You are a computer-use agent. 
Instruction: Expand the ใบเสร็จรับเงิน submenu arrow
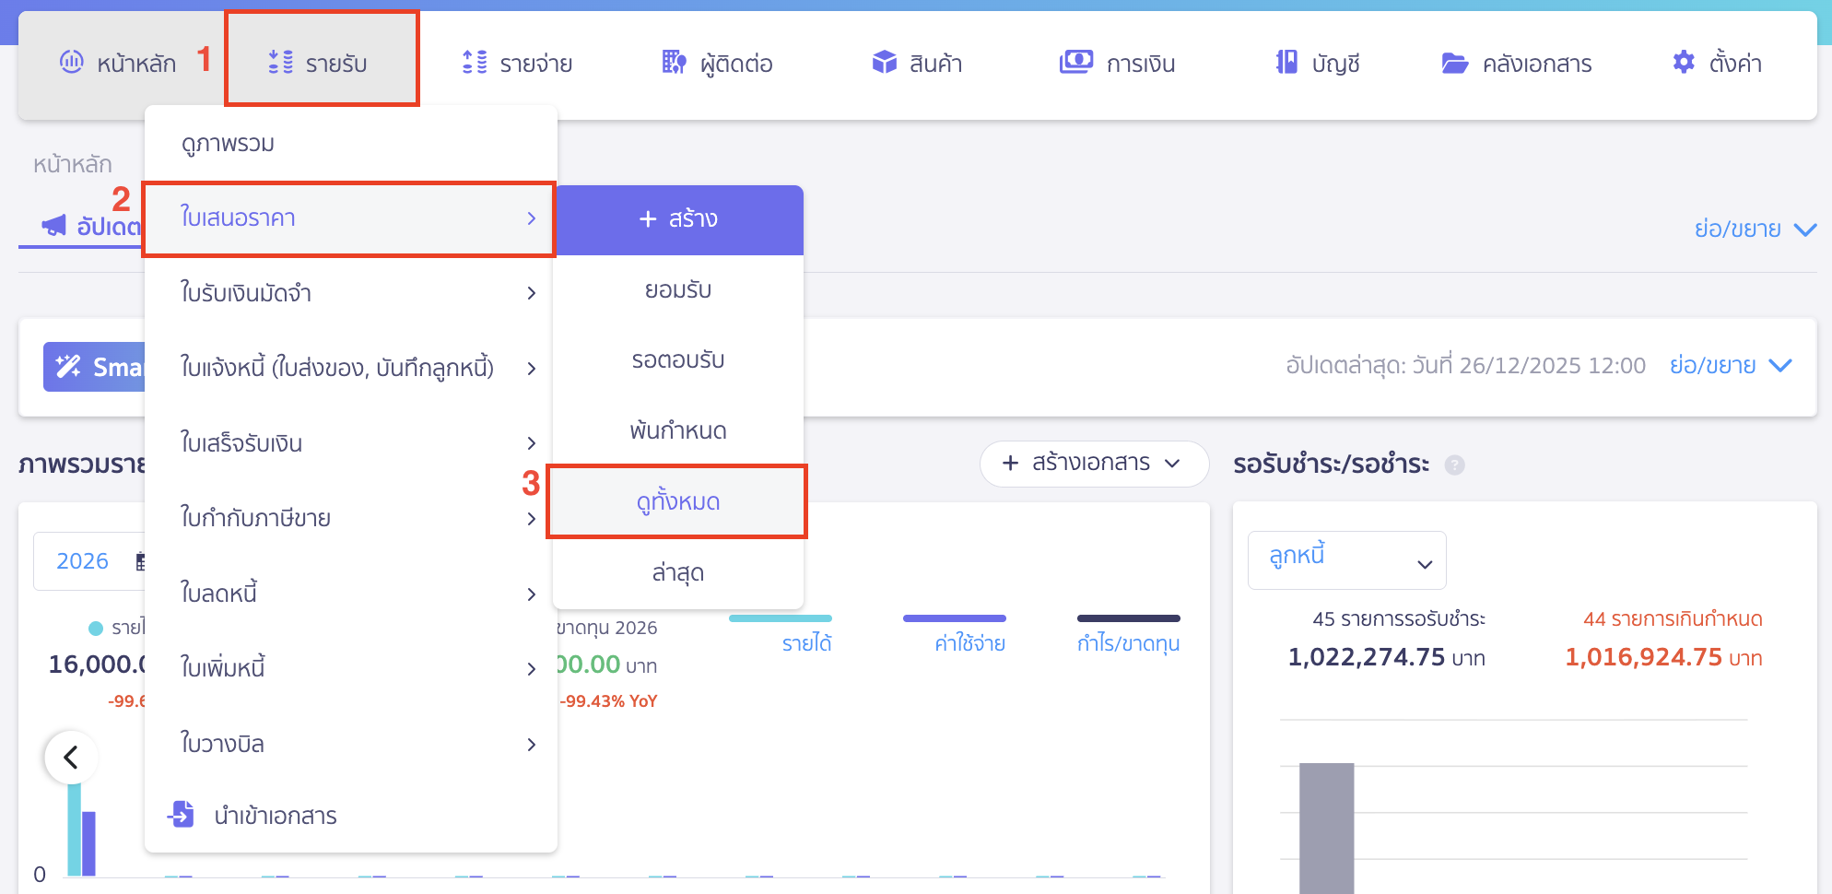pos(531,443)
